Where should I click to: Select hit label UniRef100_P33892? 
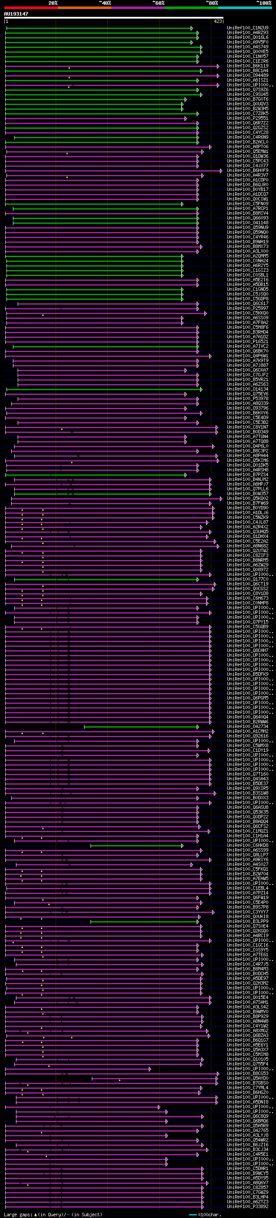coord(248,1207)
